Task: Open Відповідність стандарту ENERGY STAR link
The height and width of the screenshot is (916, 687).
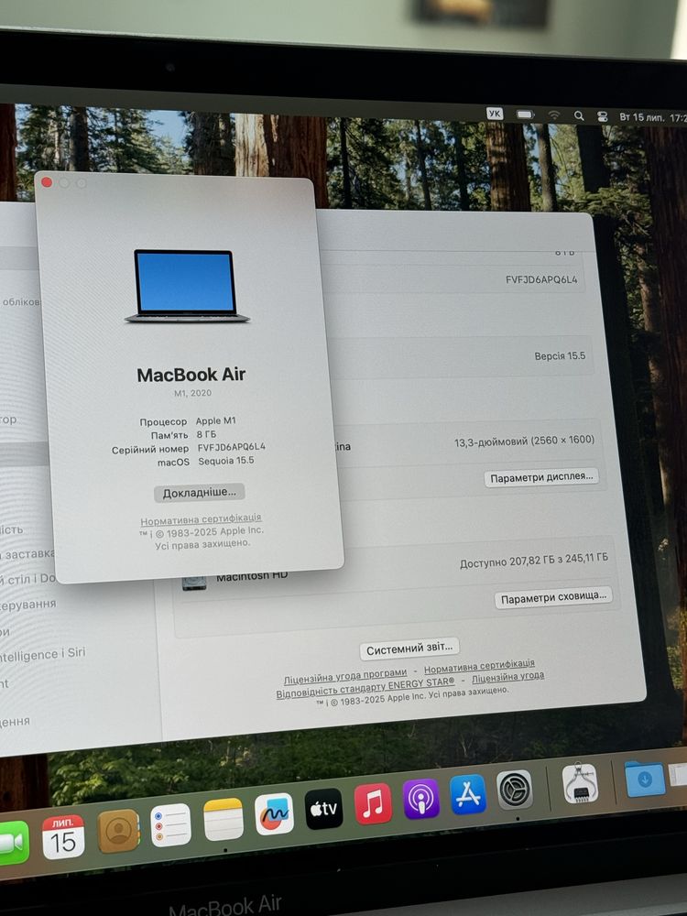Action: coord(365,686)
